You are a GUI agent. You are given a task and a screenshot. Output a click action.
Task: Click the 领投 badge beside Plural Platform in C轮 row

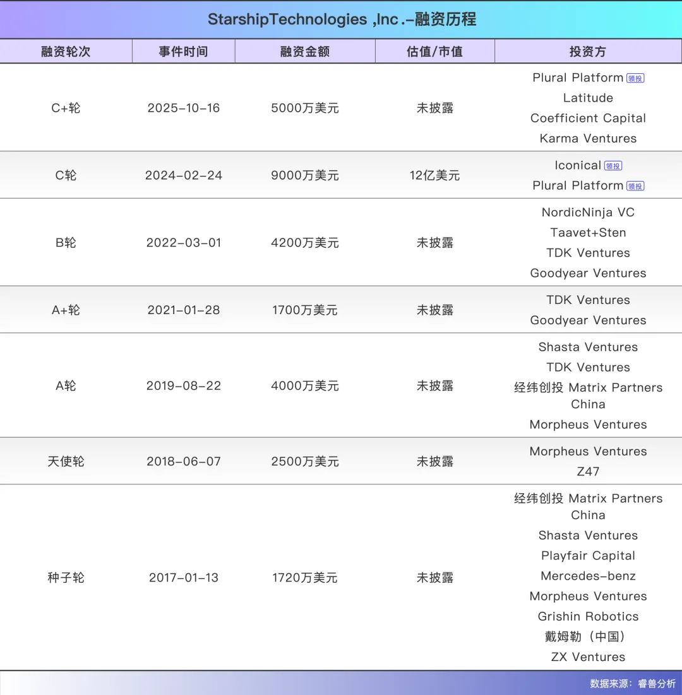point(635,186)
